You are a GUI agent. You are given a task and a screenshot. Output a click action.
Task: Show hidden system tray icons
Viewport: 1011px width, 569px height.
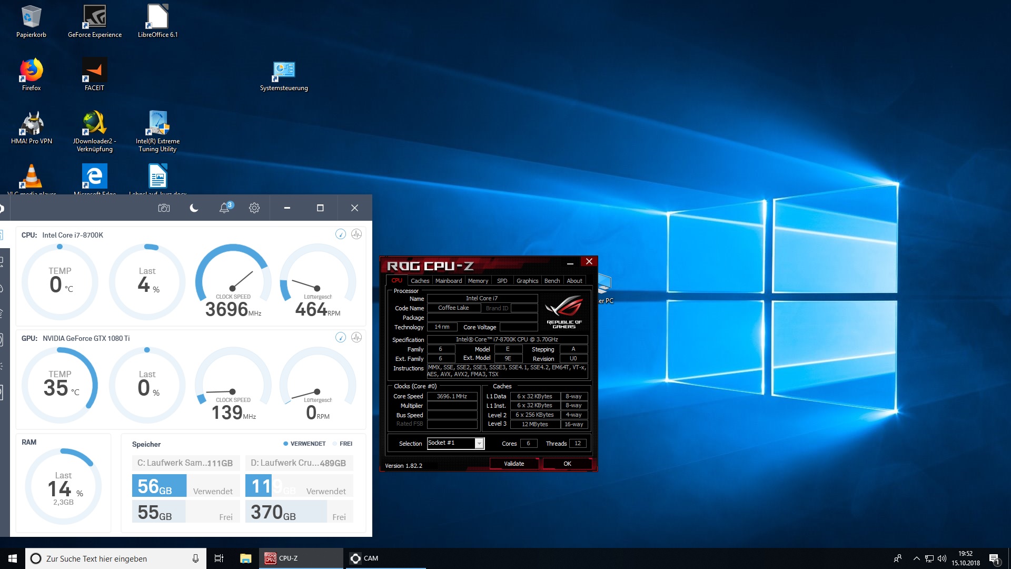click(x=916, y=558)
